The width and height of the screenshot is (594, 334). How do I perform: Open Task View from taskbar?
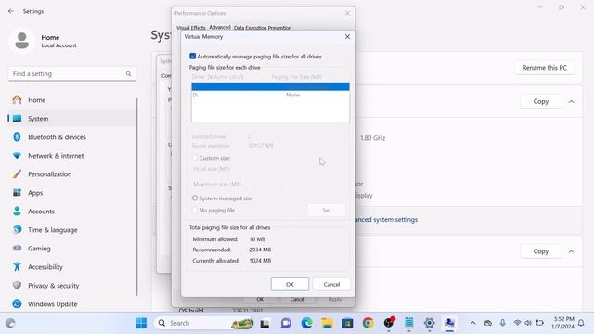pyautogui.click(x=265, y=324)
